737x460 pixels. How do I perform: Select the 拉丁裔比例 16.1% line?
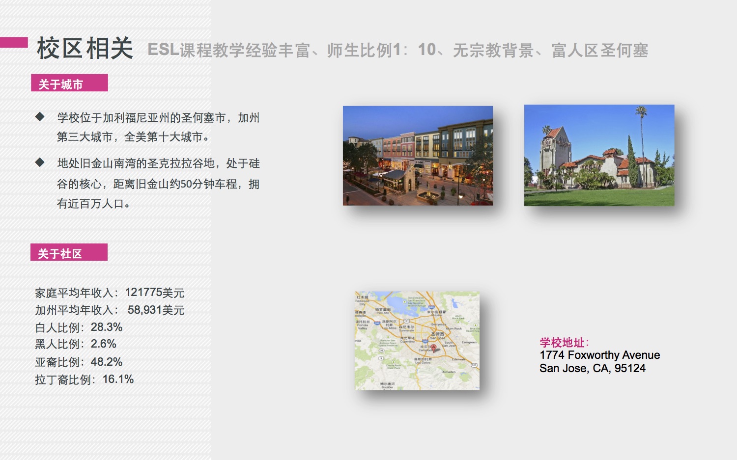click(x=84, y=379)
